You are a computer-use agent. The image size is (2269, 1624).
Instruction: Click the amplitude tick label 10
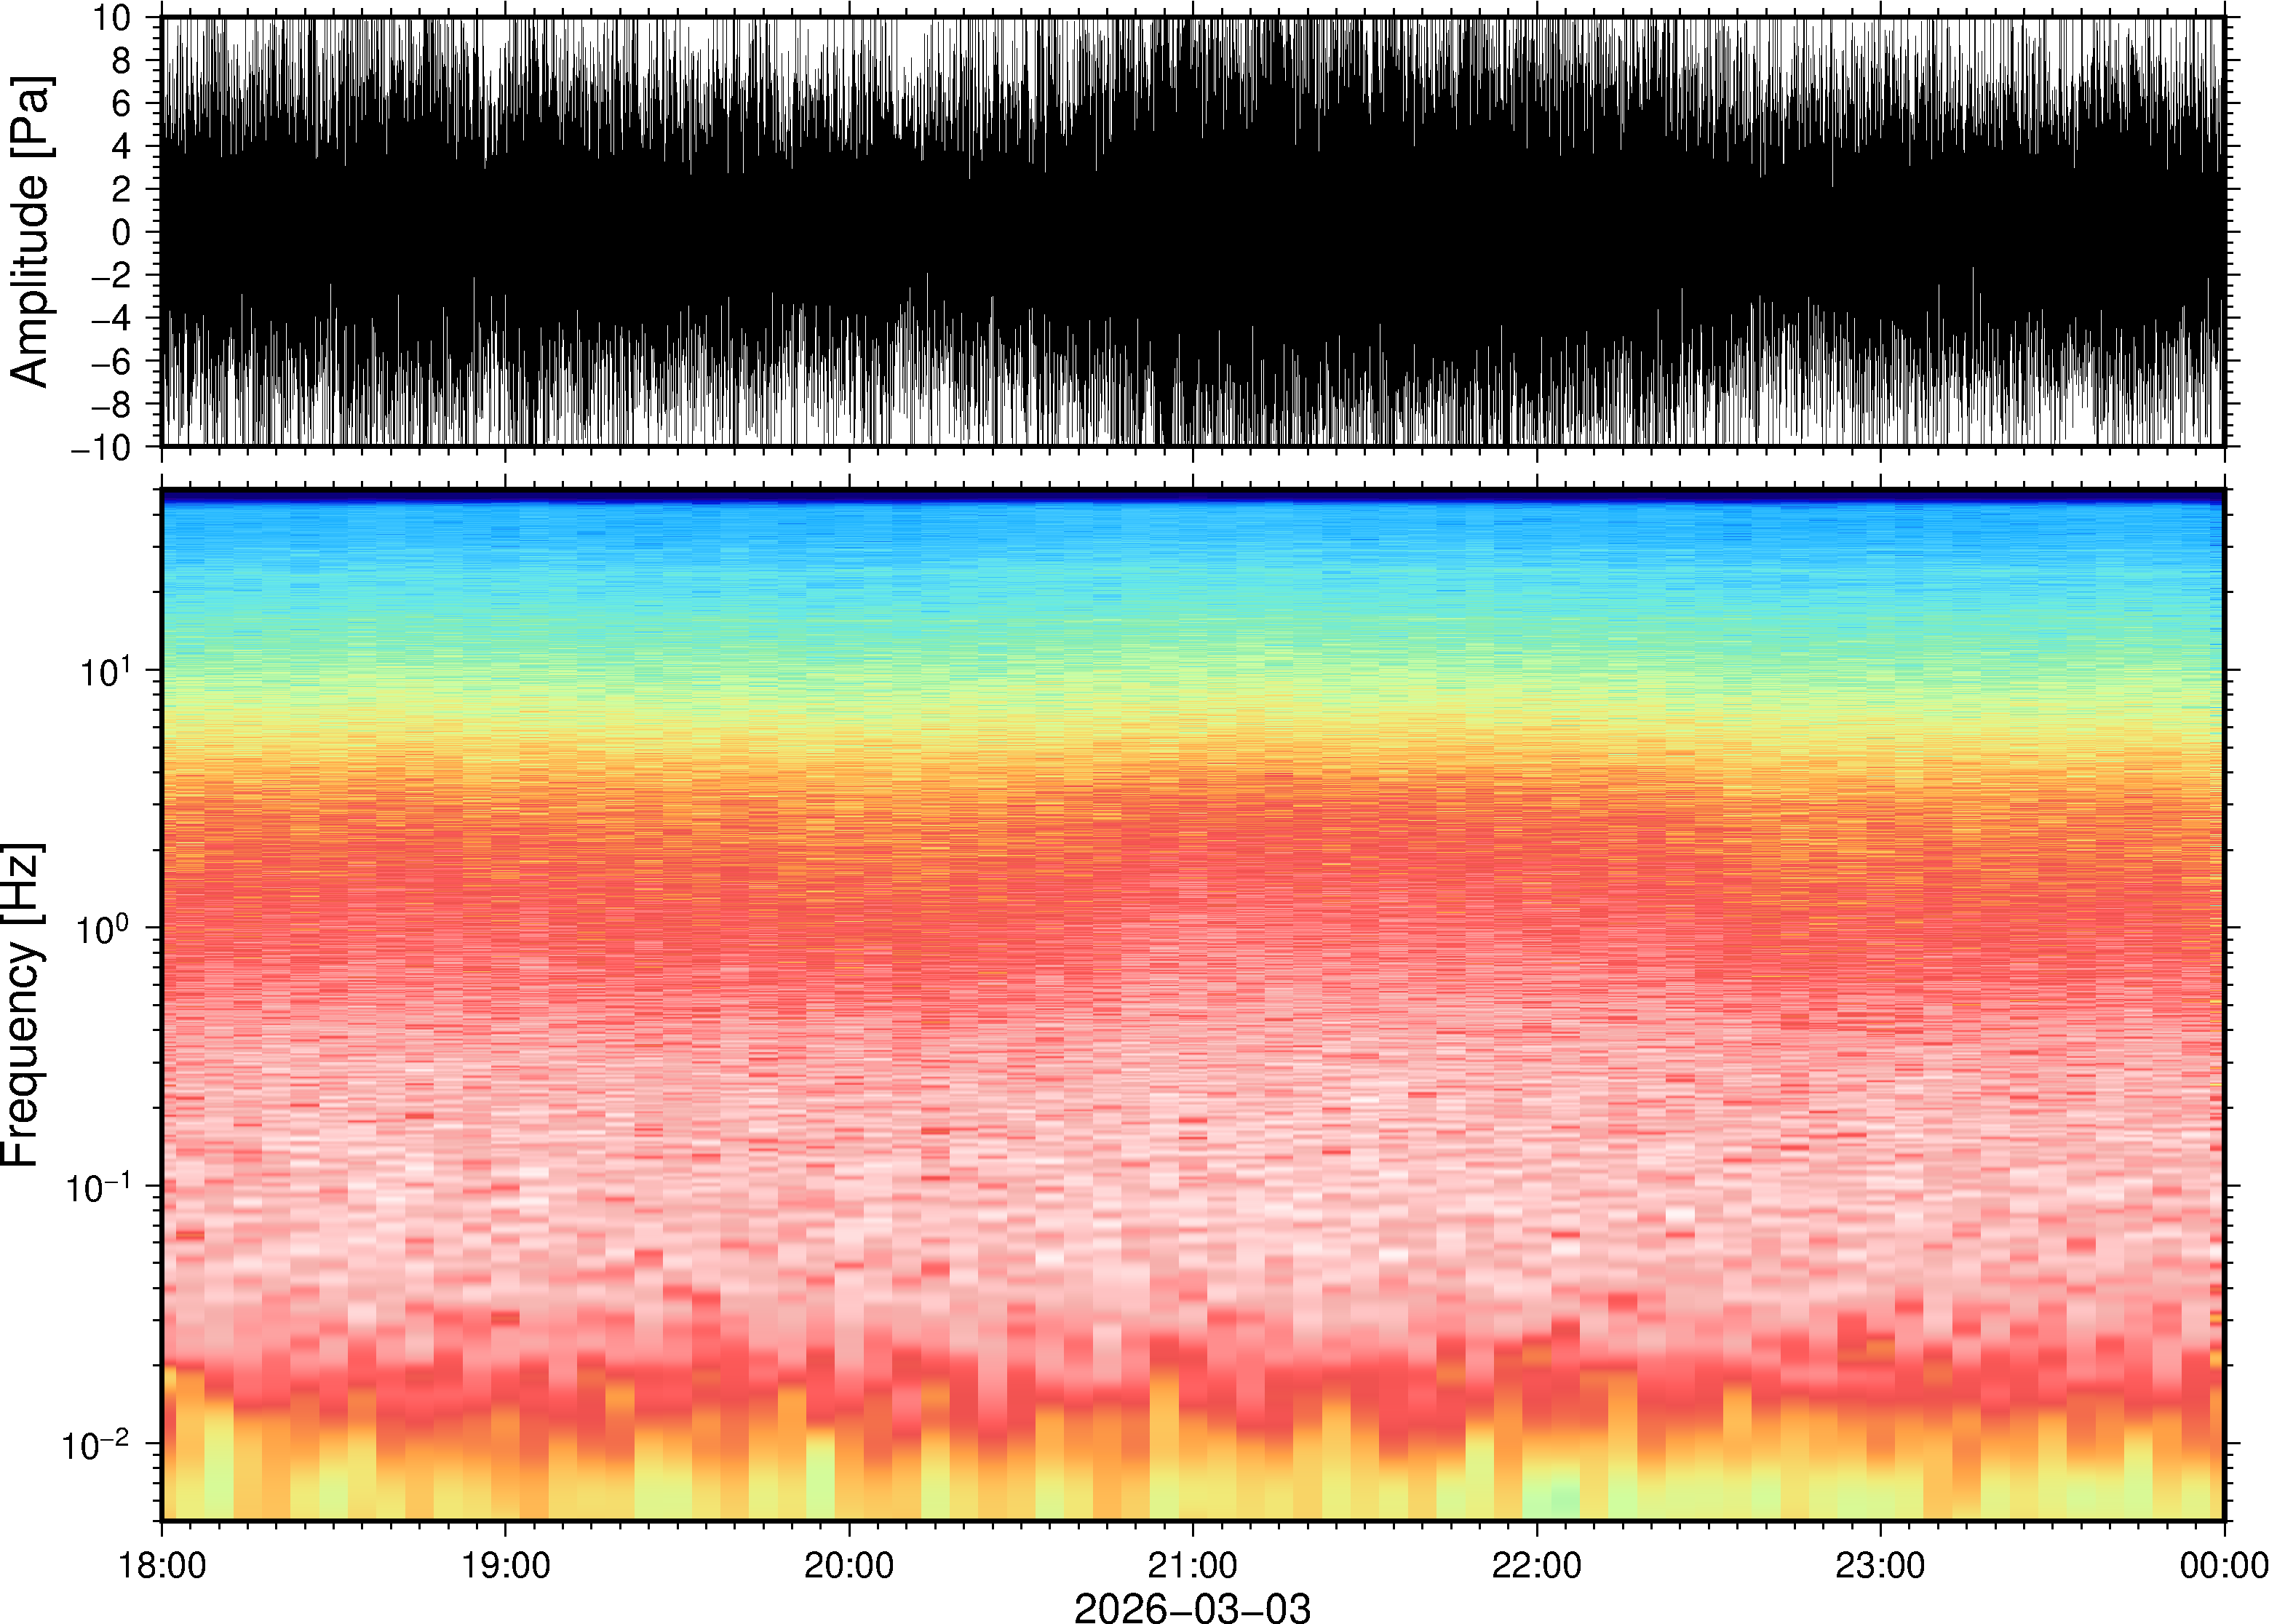pyautogui.click(x=112, y=18)
